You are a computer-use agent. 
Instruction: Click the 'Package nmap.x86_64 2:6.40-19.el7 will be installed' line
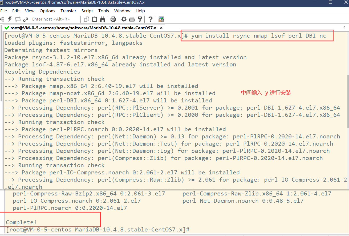101,86
